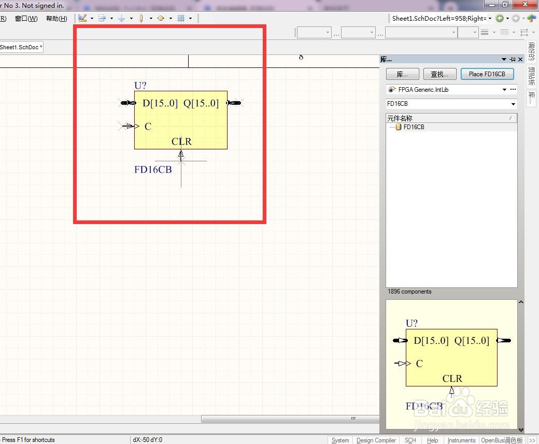Image resolution: width=539 pixels, height=444 pixels.
Task: Click the D[15..0] bus pin on sheet
Action: click(x=128, y=103)
